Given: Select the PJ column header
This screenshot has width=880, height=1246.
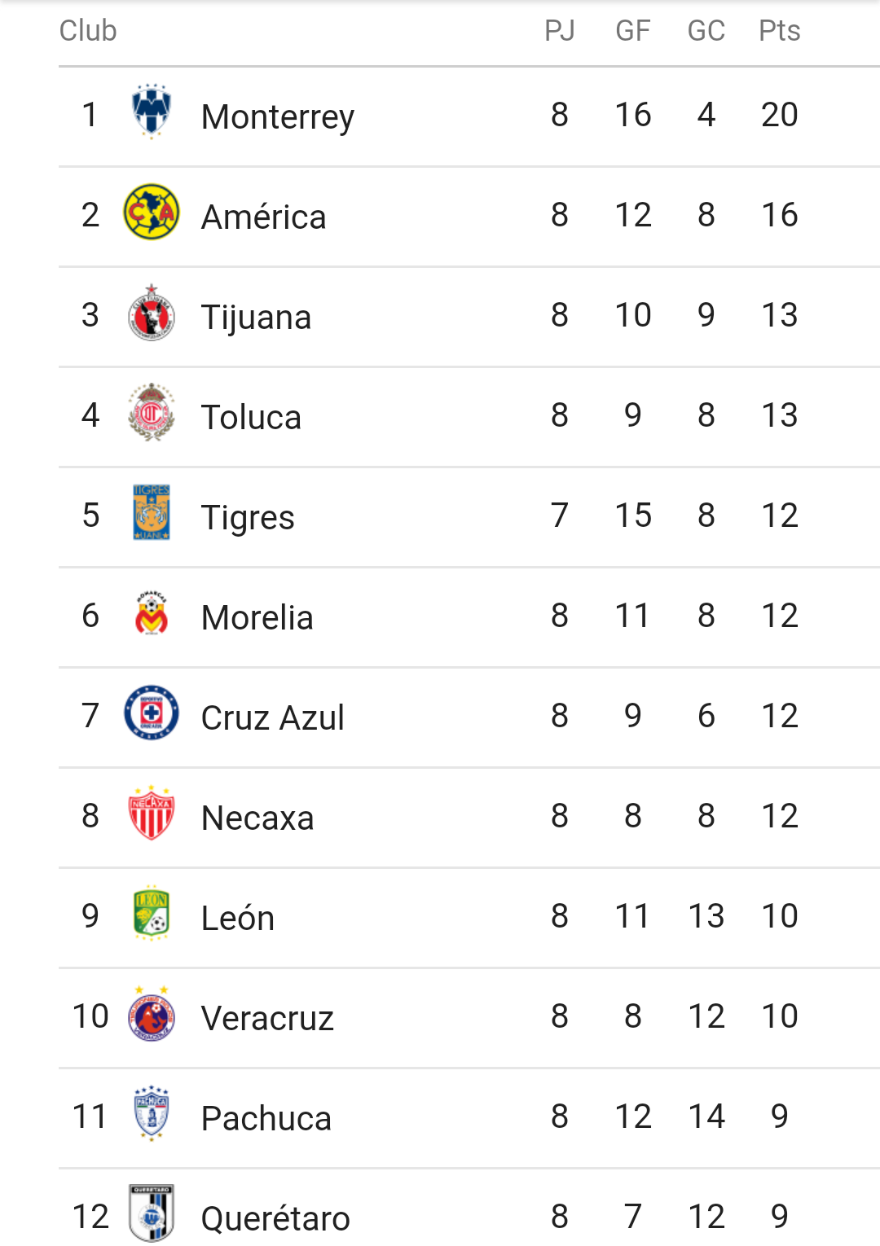Looking at the screenshot, I should tap(559, 31).
